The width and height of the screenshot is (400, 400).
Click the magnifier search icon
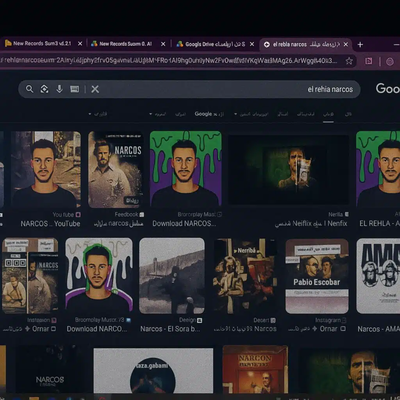point(30,89)
